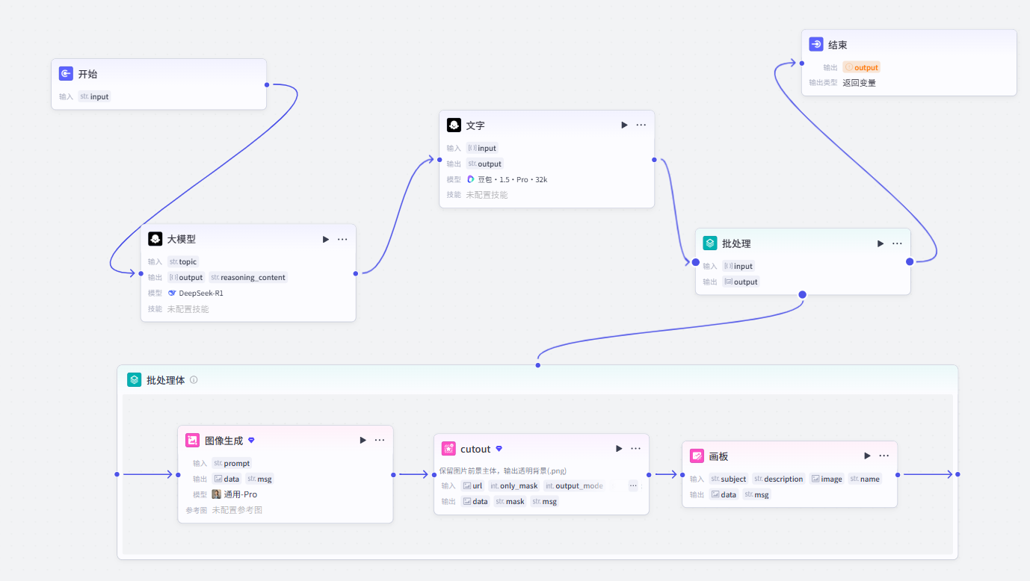Run the cutout node with play icon

point(619,448)
